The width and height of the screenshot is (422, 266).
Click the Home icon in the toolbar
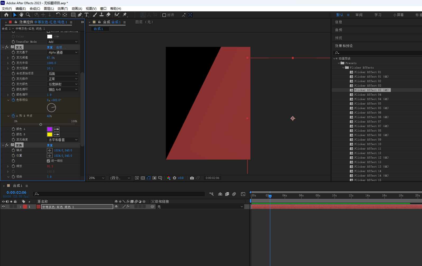tap(6, 15)
